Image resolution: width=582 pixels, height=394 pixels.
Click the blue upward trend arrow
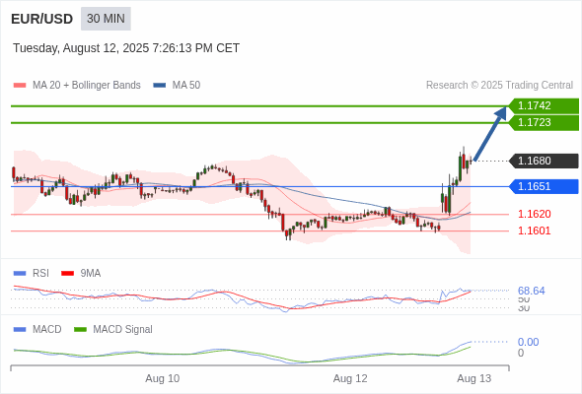490,133
